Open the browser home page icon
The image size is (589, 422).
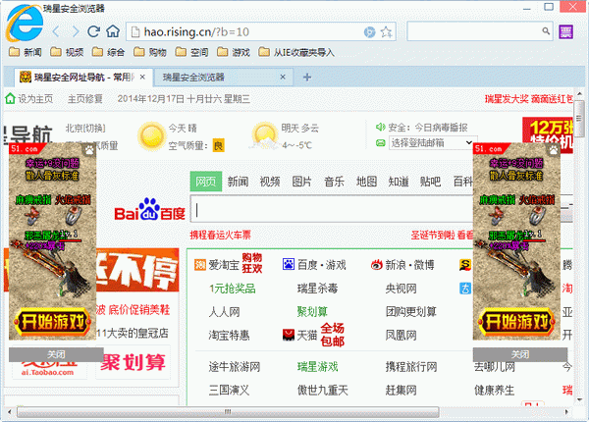[x=113, y=31]
